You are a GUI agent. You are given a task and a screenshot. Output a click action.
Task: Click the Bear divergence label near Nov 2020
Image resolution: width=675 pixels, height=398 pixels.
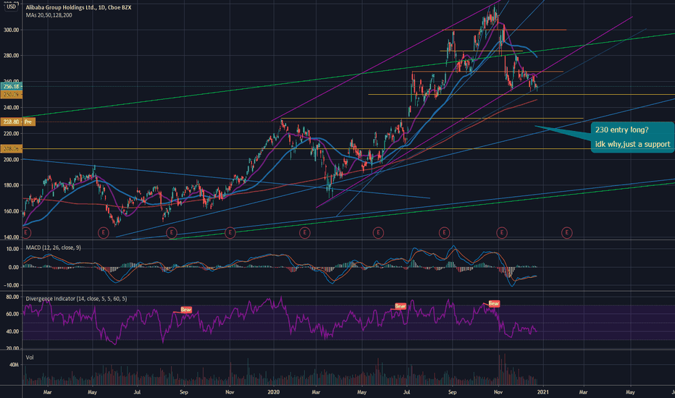pyautogui.click(x=494, y=303)
